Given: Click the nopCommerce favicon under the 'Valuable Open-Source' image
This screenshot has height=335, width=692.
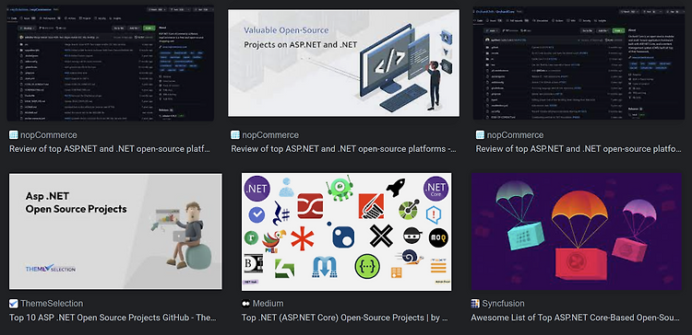Looking at the screenshot, I should tap(235, 134).
